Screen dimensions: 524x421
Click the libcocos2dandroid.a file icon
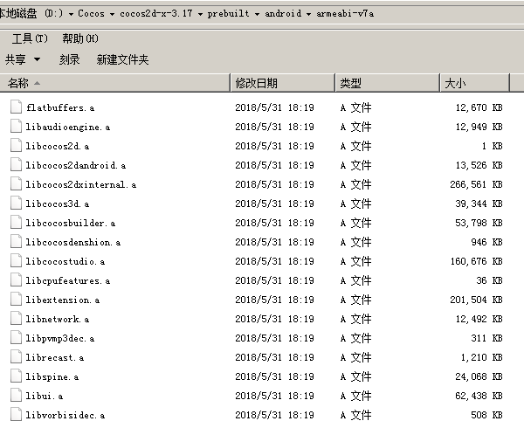coord(16,165)
